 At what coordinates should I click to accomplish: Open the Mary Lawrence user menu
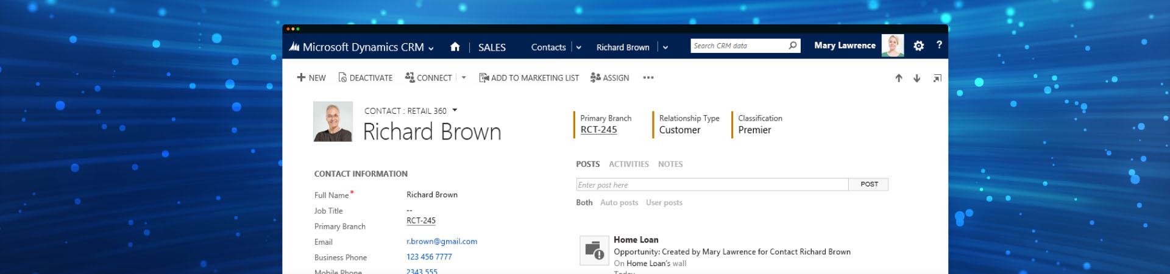pyautogui.click(x=845, y=45)
